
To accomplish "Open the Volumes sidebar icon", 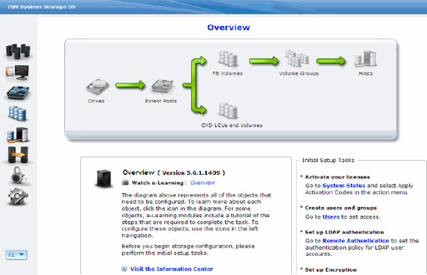I will [x=18, y=113].
